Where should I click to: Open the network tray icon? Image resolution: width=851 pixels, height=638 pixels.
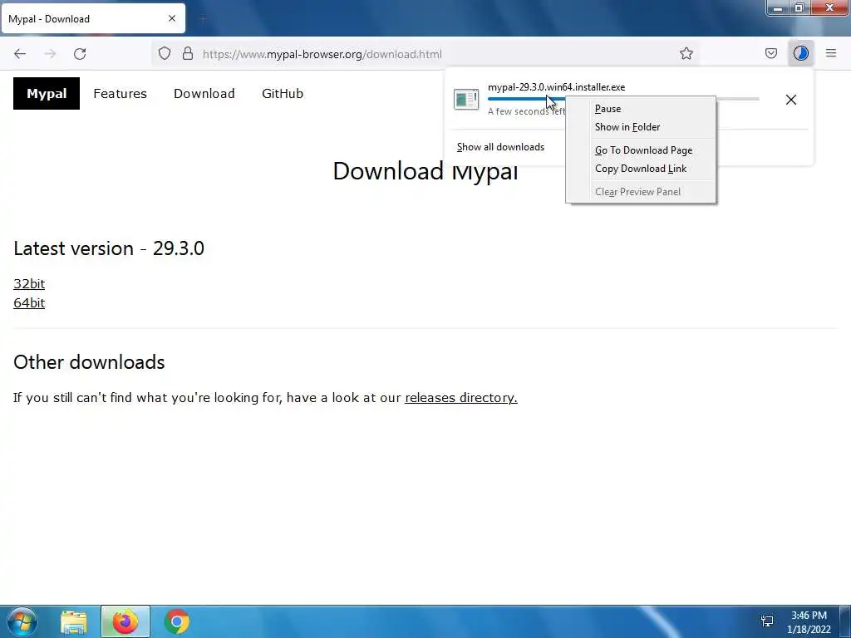[767, 621]
